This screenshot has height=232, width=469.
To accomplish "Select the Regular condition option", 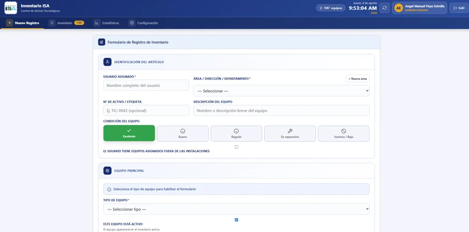I will [236, 133].
